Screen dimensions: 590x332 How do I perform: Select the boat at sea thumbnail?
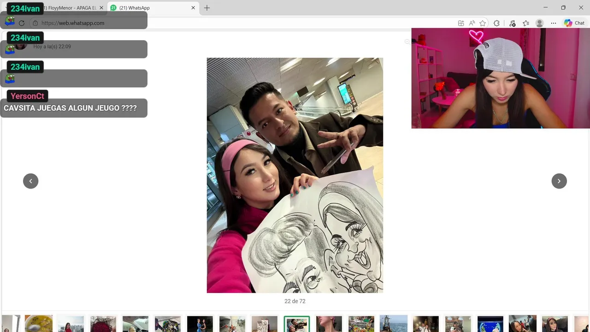(394, 324)
